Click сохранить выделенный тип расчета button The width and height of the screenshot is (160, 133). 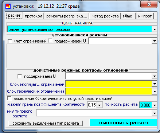pos(46,124)
